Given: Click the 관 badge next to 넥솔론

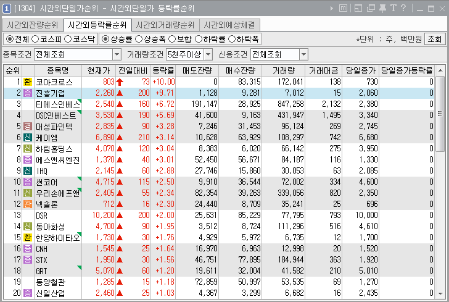Looking at the screenshot, I should [x=28, y=204].
